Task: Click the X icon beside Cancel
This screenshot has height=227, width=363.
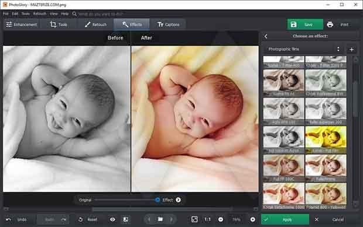Action: 317,219
